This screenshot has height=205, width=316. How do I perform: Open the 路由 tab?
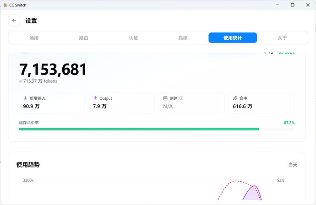pyautogui.click(x=83, y=38)
